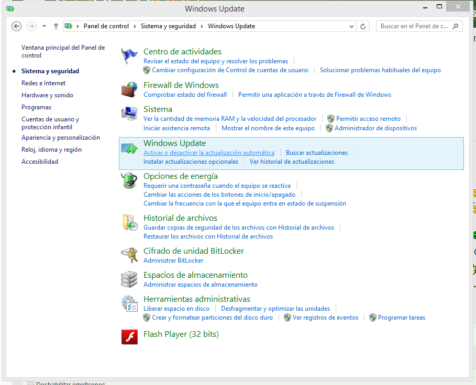Open Redes e Internet category
Image resolution: width=476 pixels, height=385 pixels.
43,83
